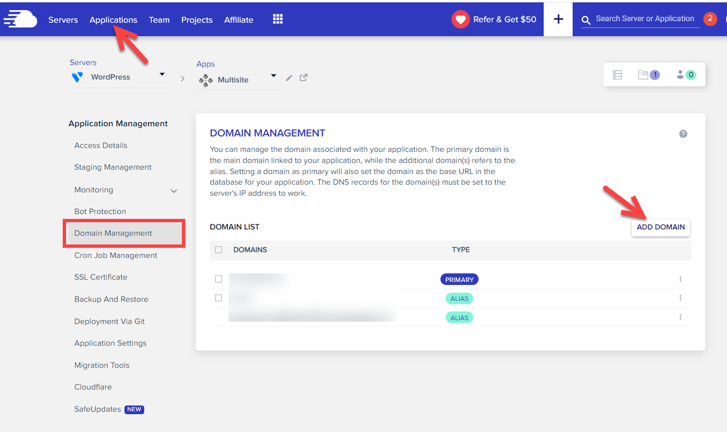
Task: Click the Servers breadcrumb label
Action: point(83,63)
